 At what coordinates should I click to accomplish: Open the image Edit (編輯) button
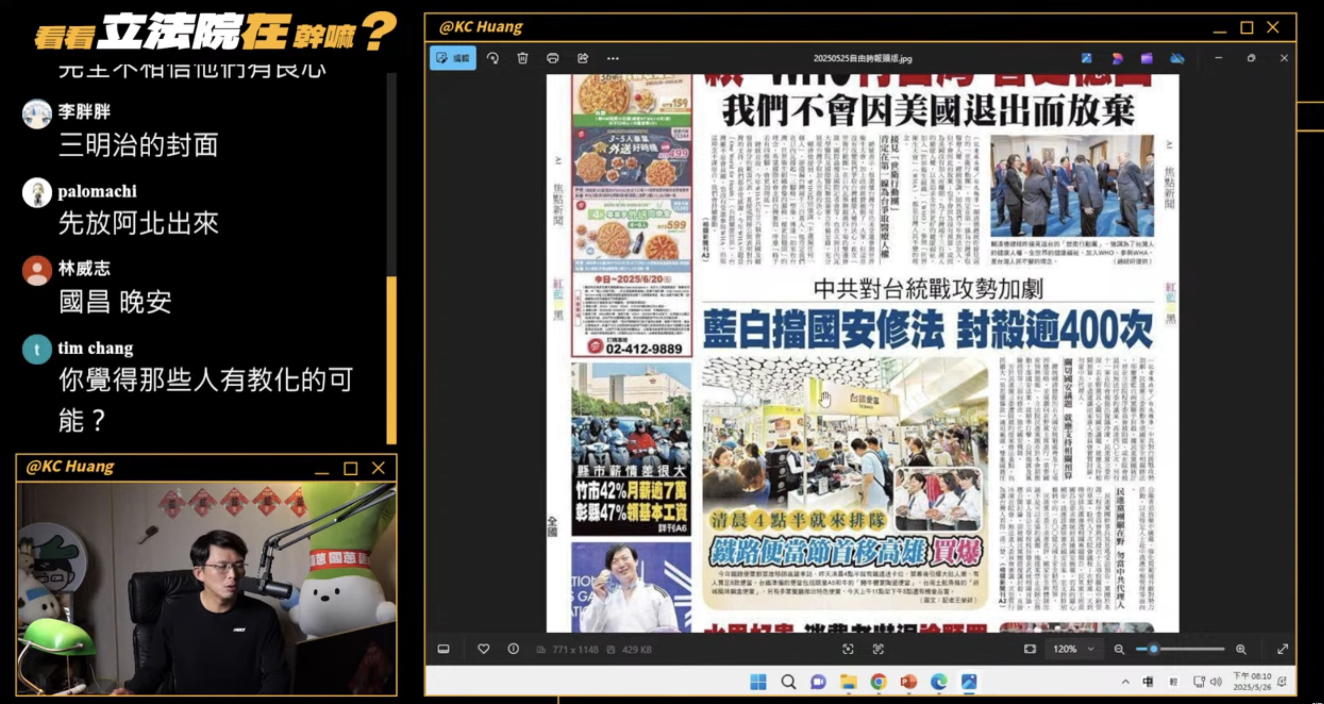[x=453, y=58]
